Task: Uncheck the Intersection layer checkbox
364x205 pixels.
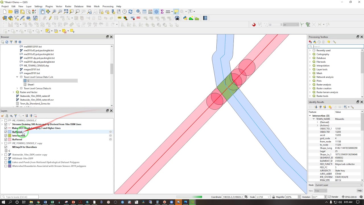Action: [6, 136]
